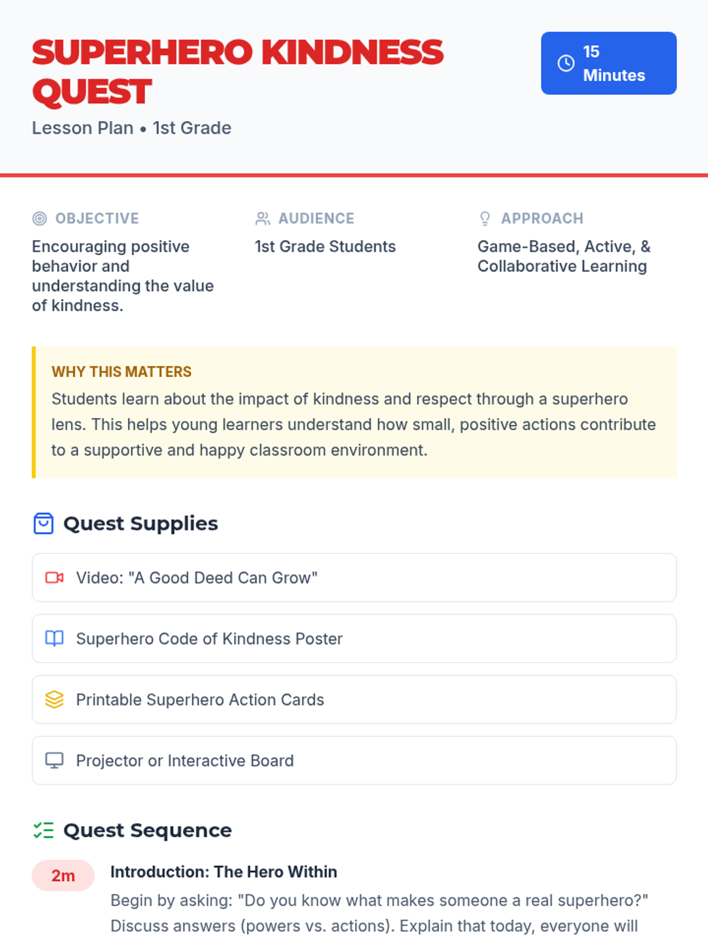
Task: Click the Introduction: The Hero Within heading
Action: [x=224, y=872]
